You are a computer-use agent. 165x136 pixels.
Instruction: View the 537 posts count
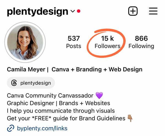point(74,42)
